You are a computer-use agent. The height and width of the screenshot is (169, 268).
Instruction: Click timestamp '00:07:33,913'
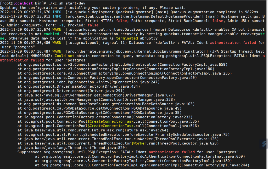(37, 16)
